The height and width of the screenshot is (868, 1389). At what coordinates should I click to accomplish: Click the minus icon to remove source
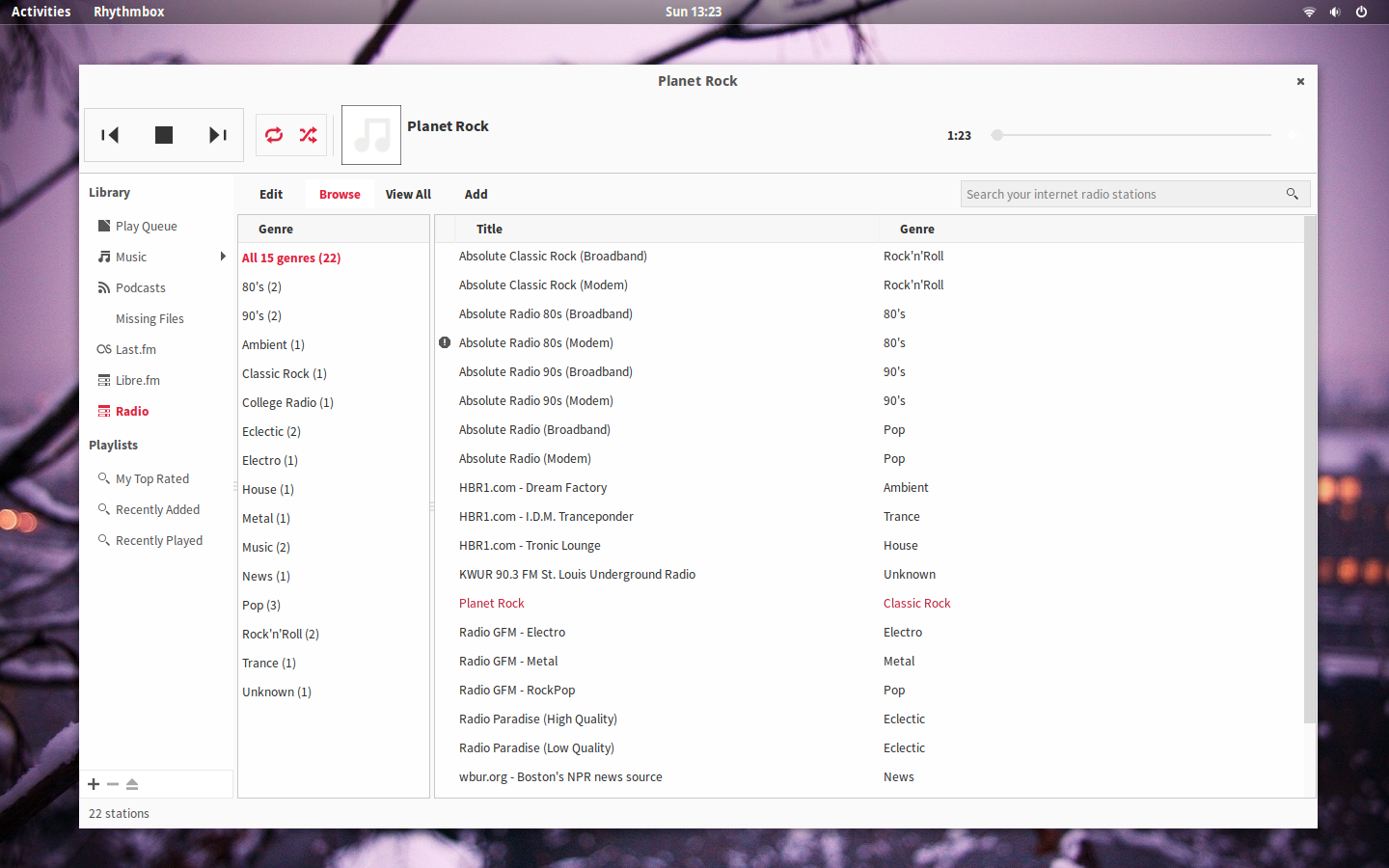click(x=113, y=784)
